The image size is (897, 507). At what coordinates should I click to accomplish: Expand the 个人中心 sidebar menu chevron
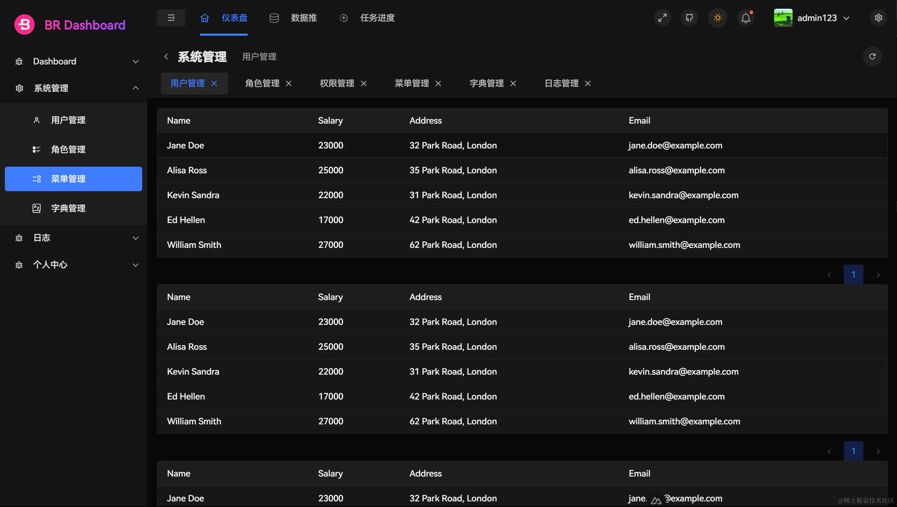point(136,265)
